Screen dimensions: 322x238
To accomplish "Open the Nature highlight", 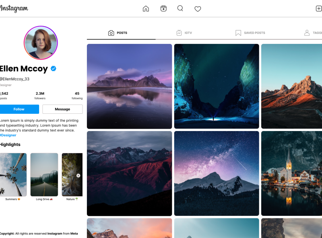I will [72, 174].
